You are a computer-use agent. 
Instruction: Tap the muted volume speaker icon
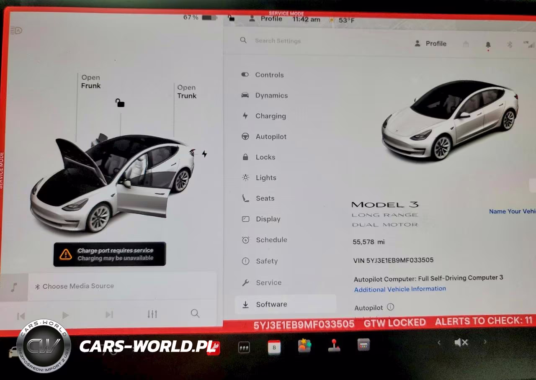click(x=461, y=343)
